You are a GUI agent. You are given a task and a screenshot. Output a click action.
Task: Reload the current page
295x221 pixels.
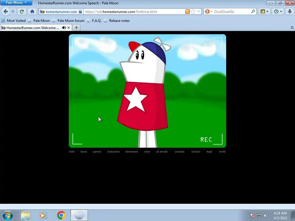[22, 12]
